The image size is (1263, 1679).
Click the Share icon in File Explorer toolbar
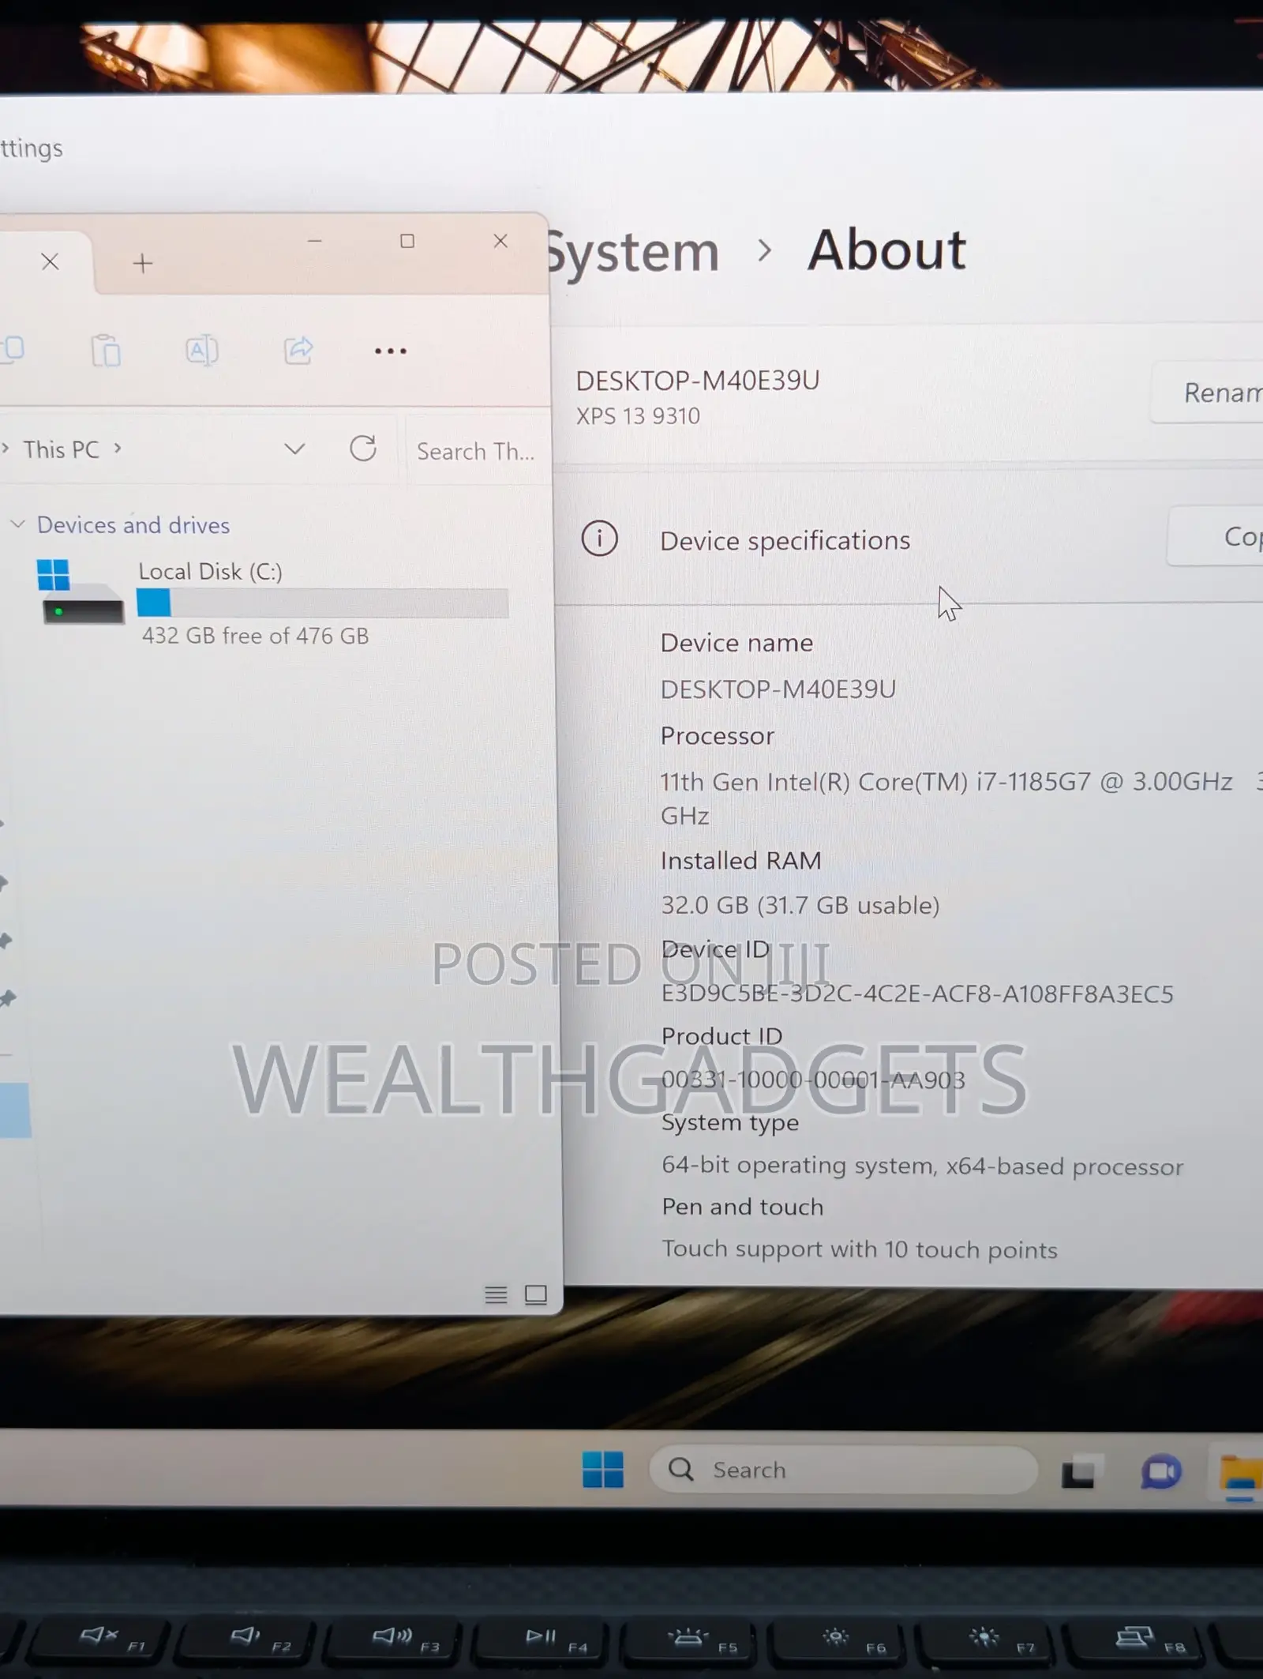(298, 350)
